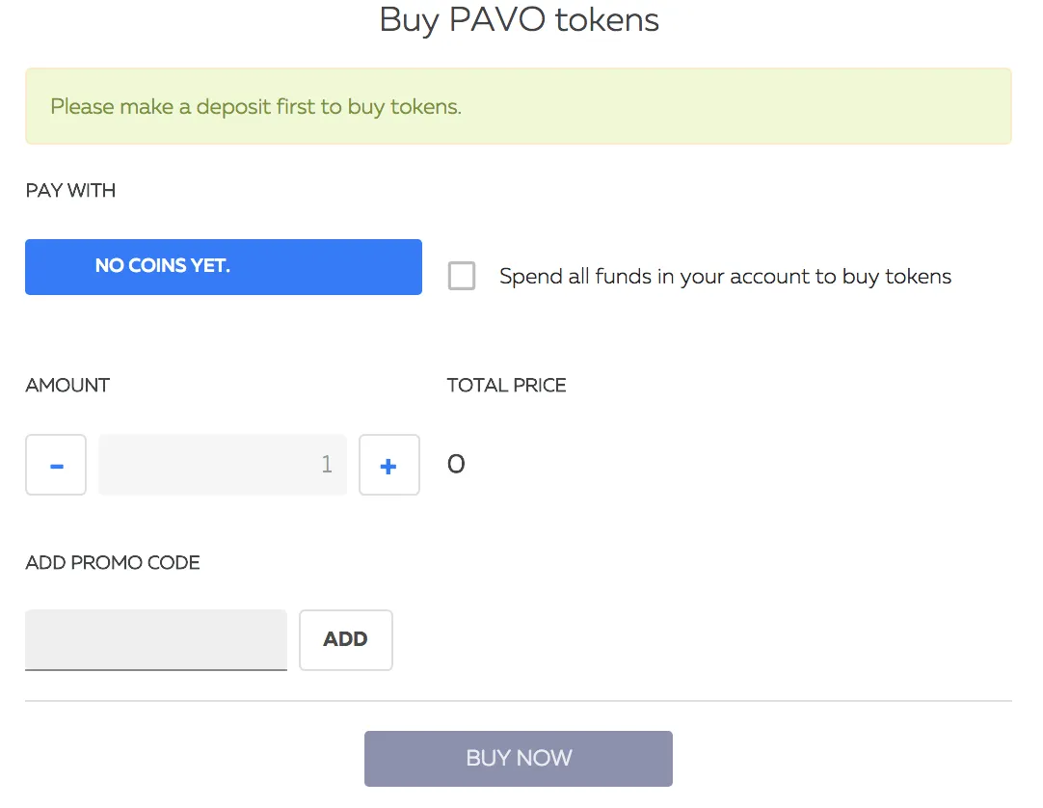The image size is (1043, 808).
Task: Focus the promo code text field
Action: click(x=156, y=639)
